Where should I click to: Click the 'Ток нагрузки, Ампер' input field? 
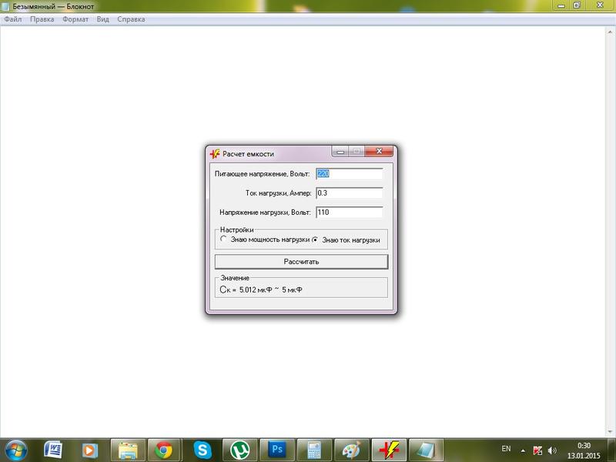pos(349,193)
